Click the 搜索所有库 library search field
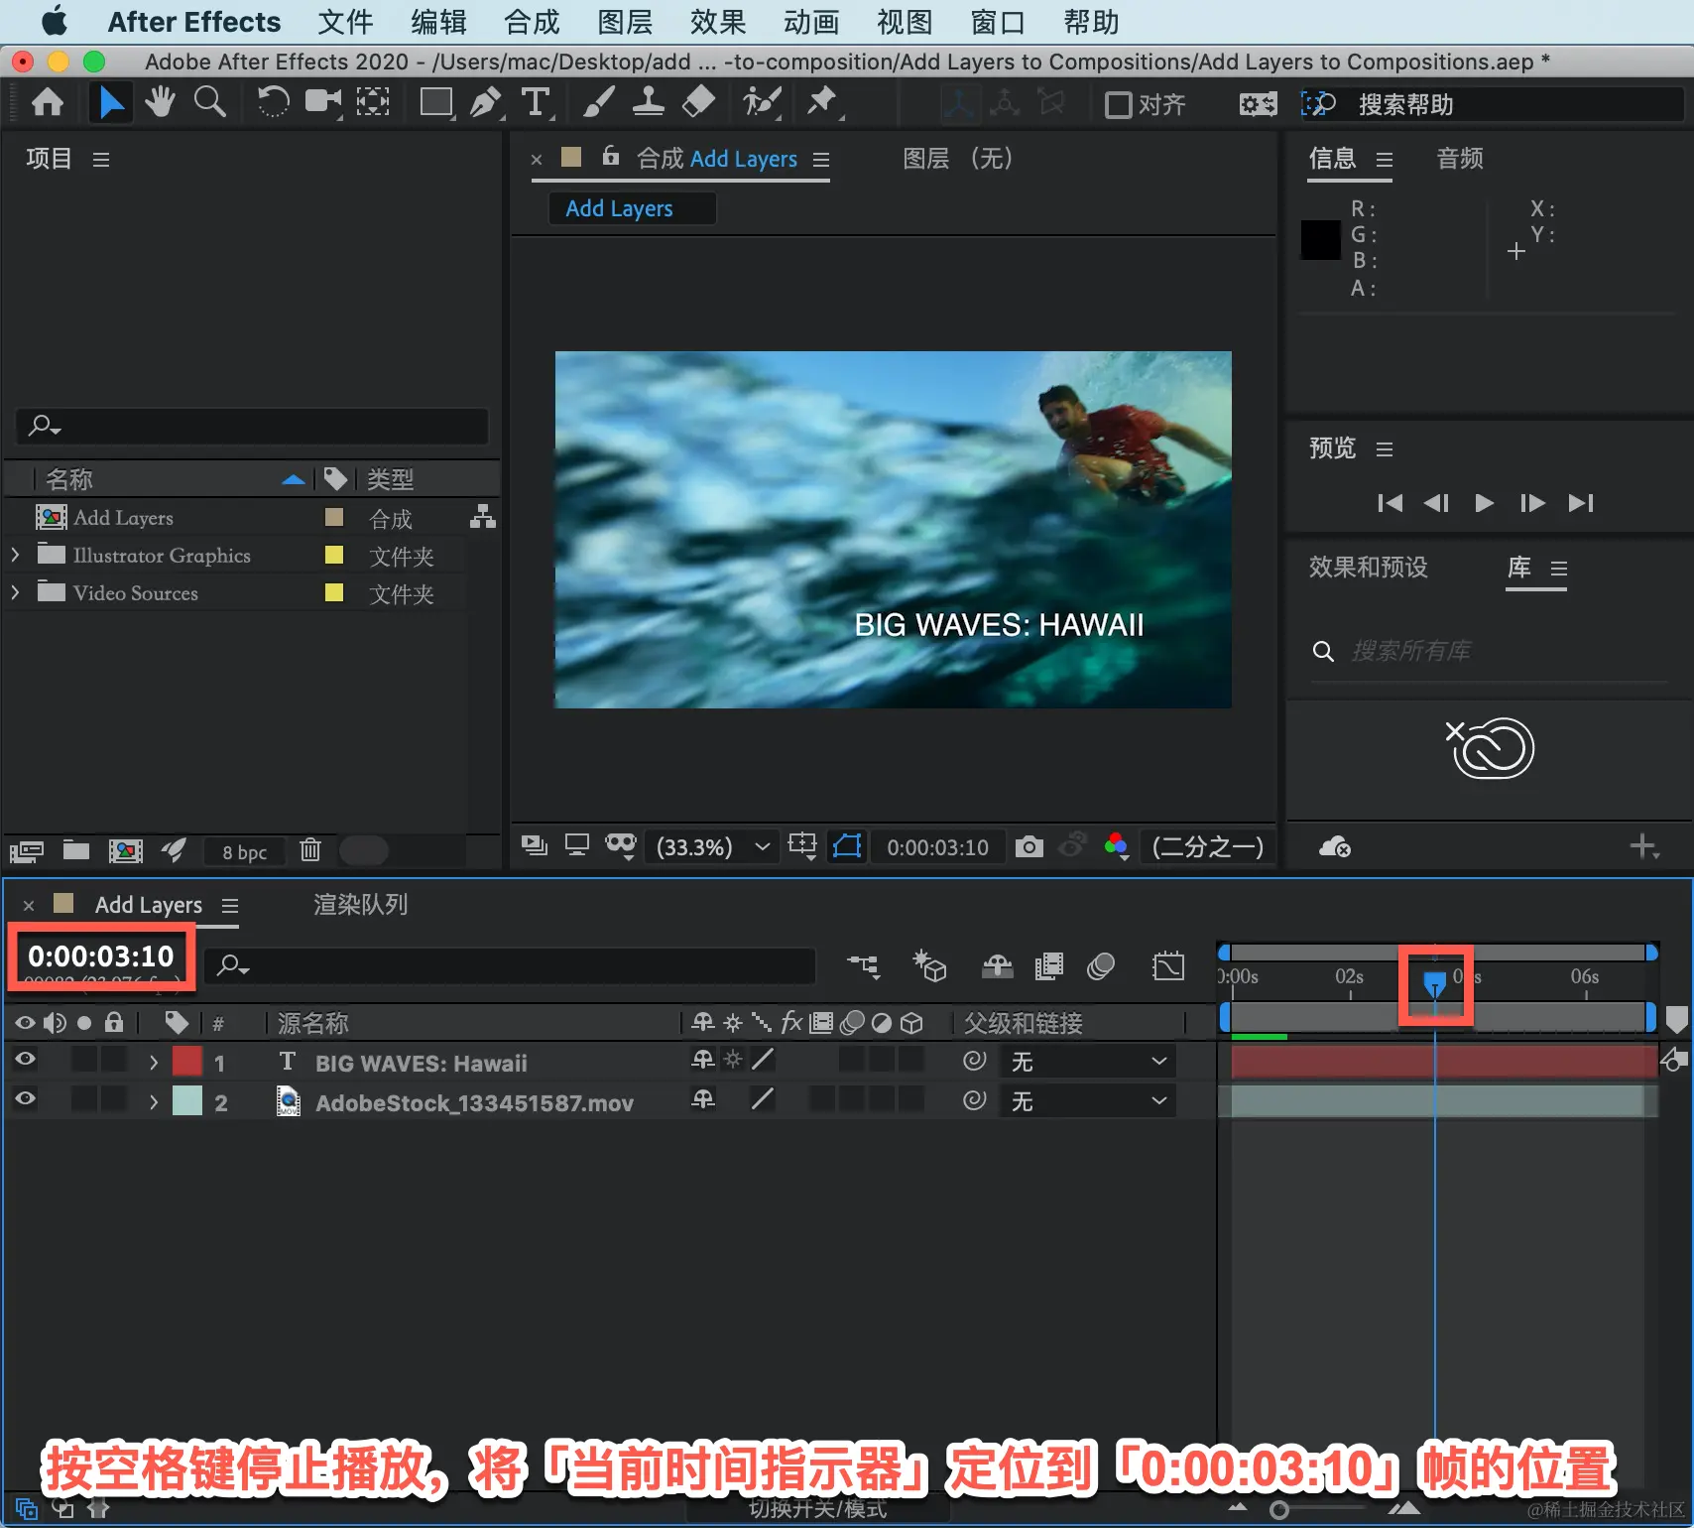This screenshot has height=1528, width=1694. click(1490, 651)
